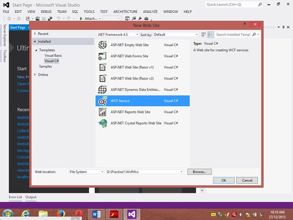Open Opera browser from the taskbar
The height and width of the screenshot is (220, 293).
click(79, 214)
